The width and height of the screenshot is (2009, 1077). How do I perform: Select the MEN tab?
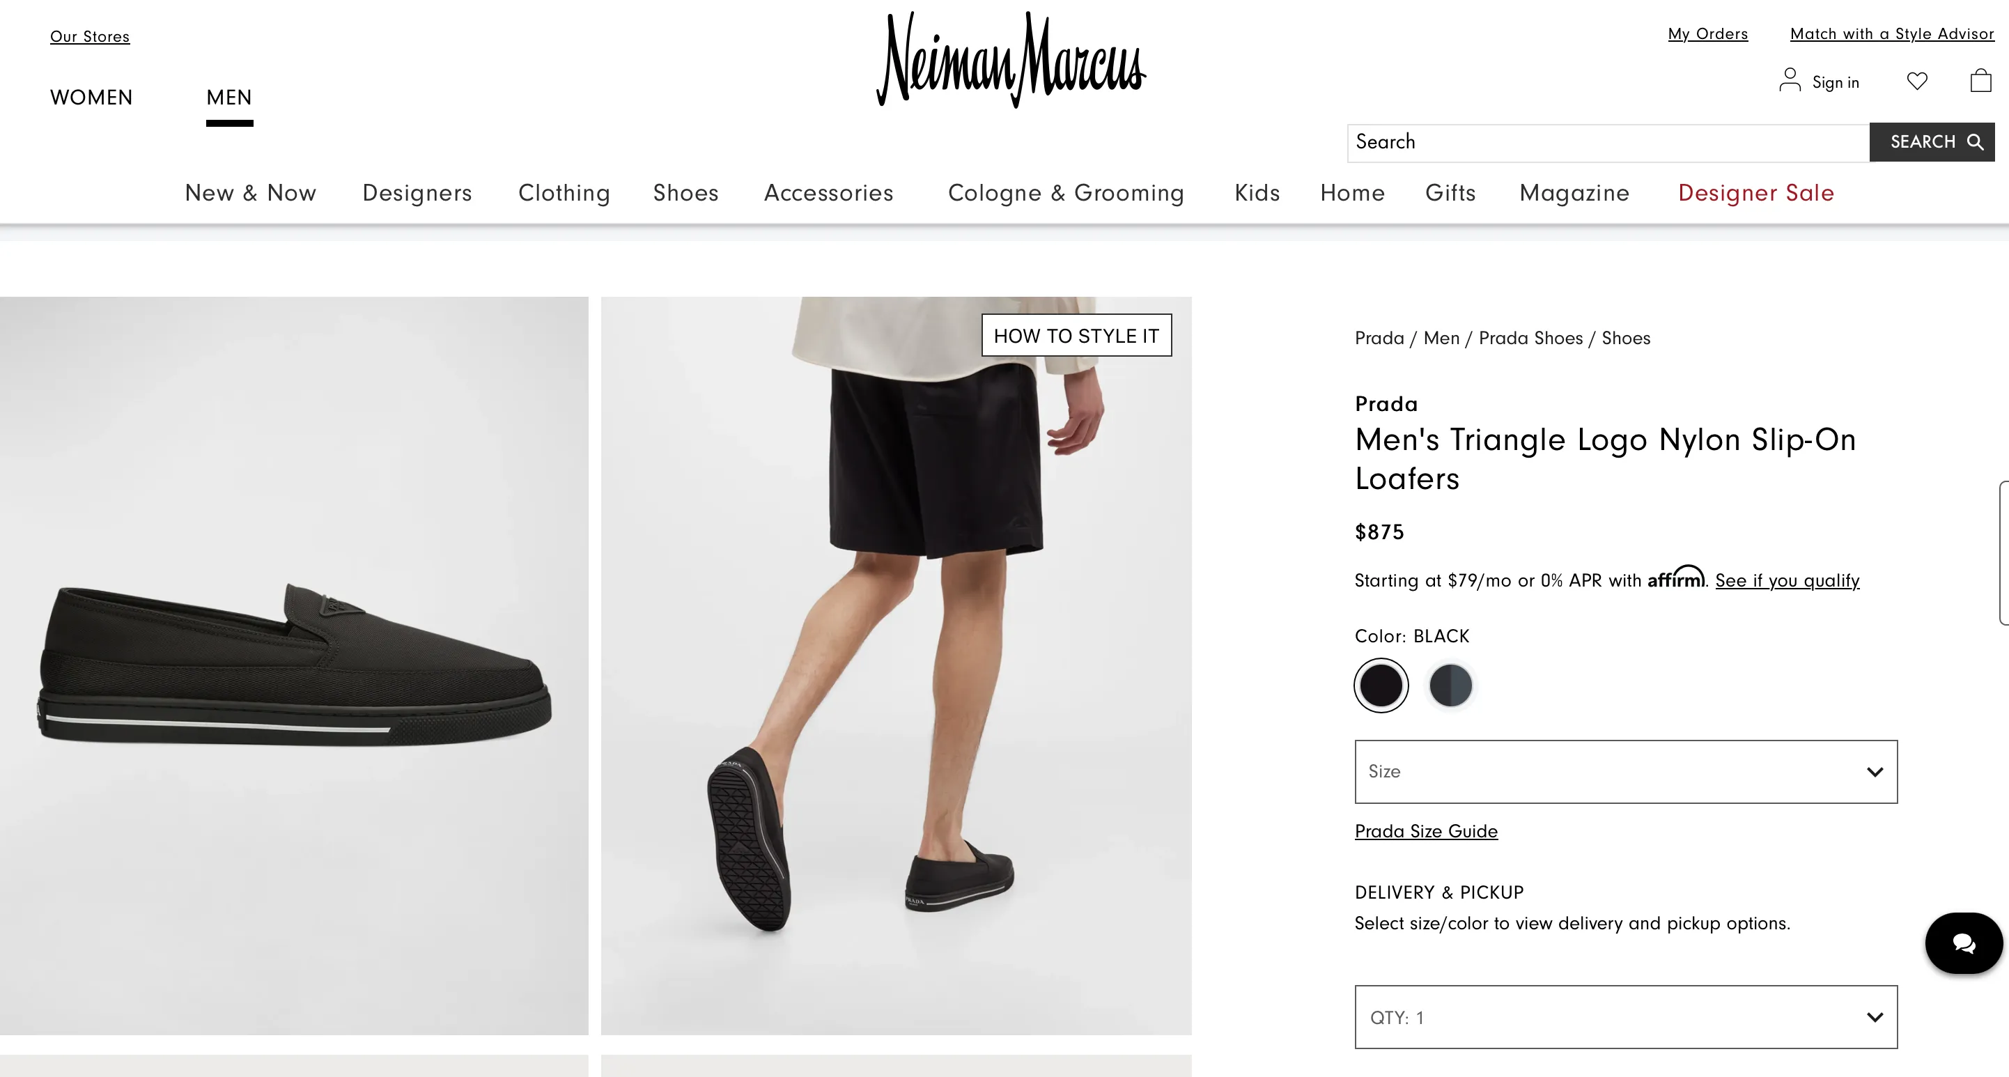229,98
